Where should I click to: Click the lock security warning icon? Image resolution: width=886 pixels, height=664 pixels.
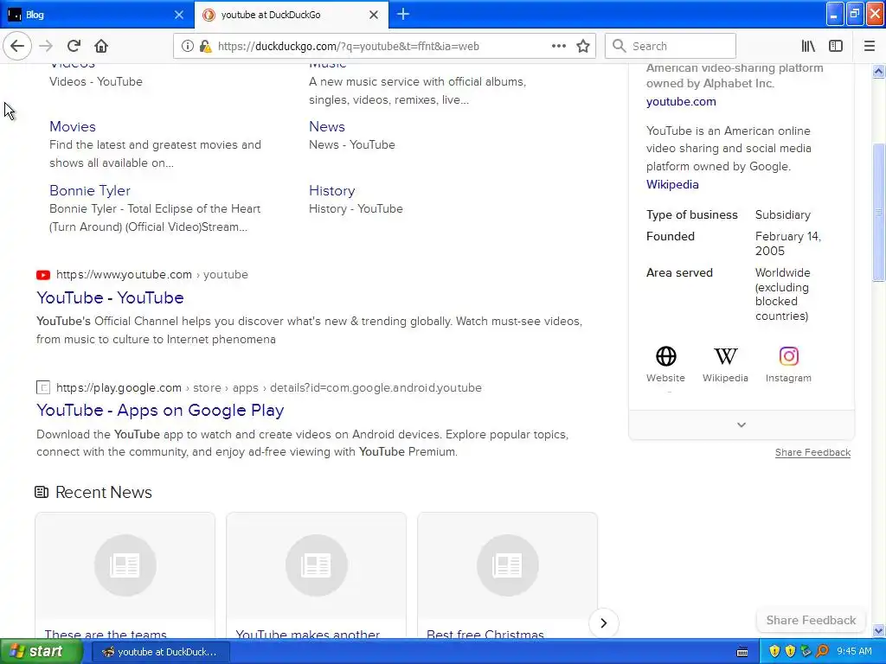click(205, 47)
